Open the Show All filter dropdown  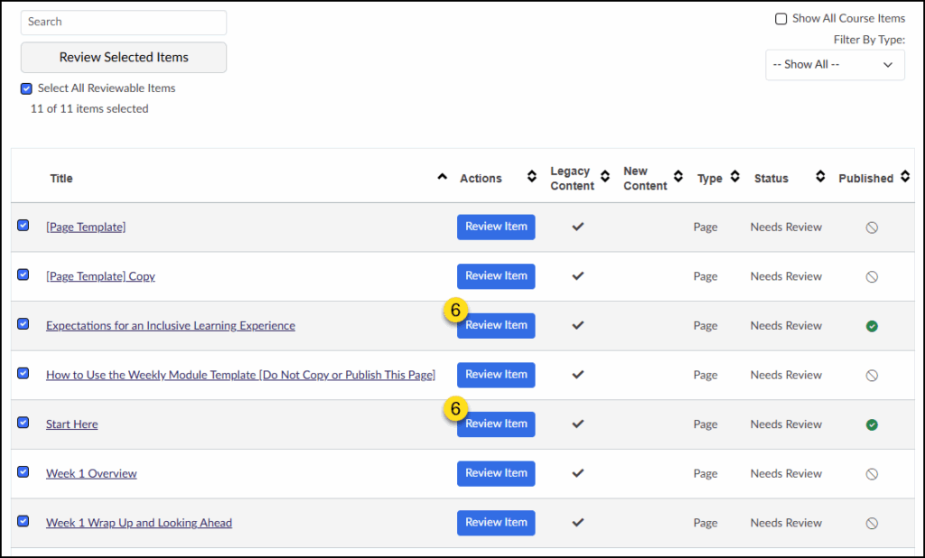834,64
